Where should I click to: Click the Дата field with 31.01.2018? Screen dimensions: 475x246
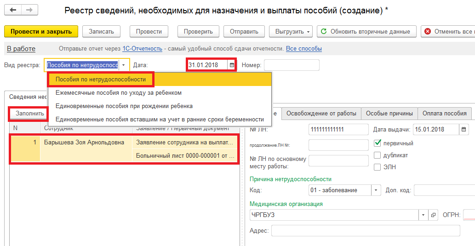[x=207, y=65]
